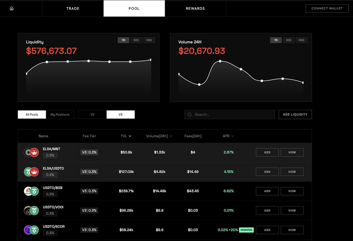The width and height of the screenshot is (353, 241).
Task: View the ELSA/MNT pool
Action: 292,152
